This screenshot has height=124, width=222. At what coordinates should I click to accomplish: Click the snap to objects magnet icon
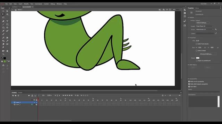(3, 65)
